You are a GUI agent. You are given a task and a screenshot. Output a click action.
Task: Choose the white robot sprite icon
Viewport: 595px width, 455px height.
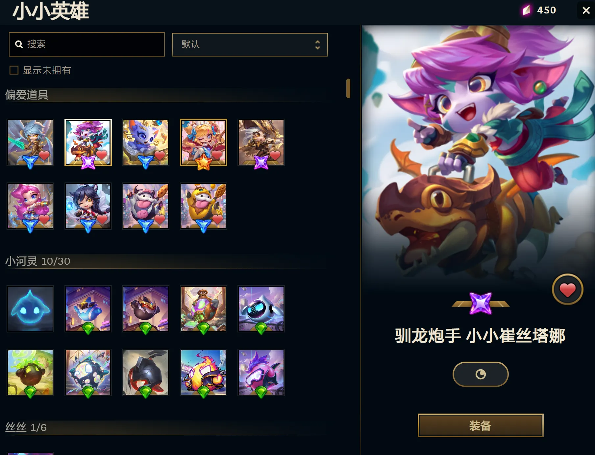261,309
